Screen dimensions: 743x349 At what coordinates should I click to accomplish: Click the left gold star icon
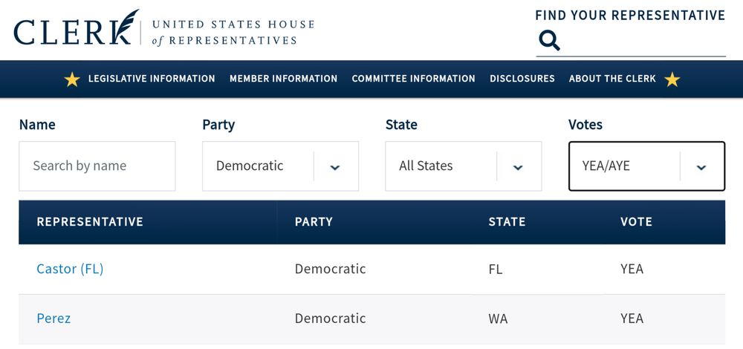tap(72, 79)
